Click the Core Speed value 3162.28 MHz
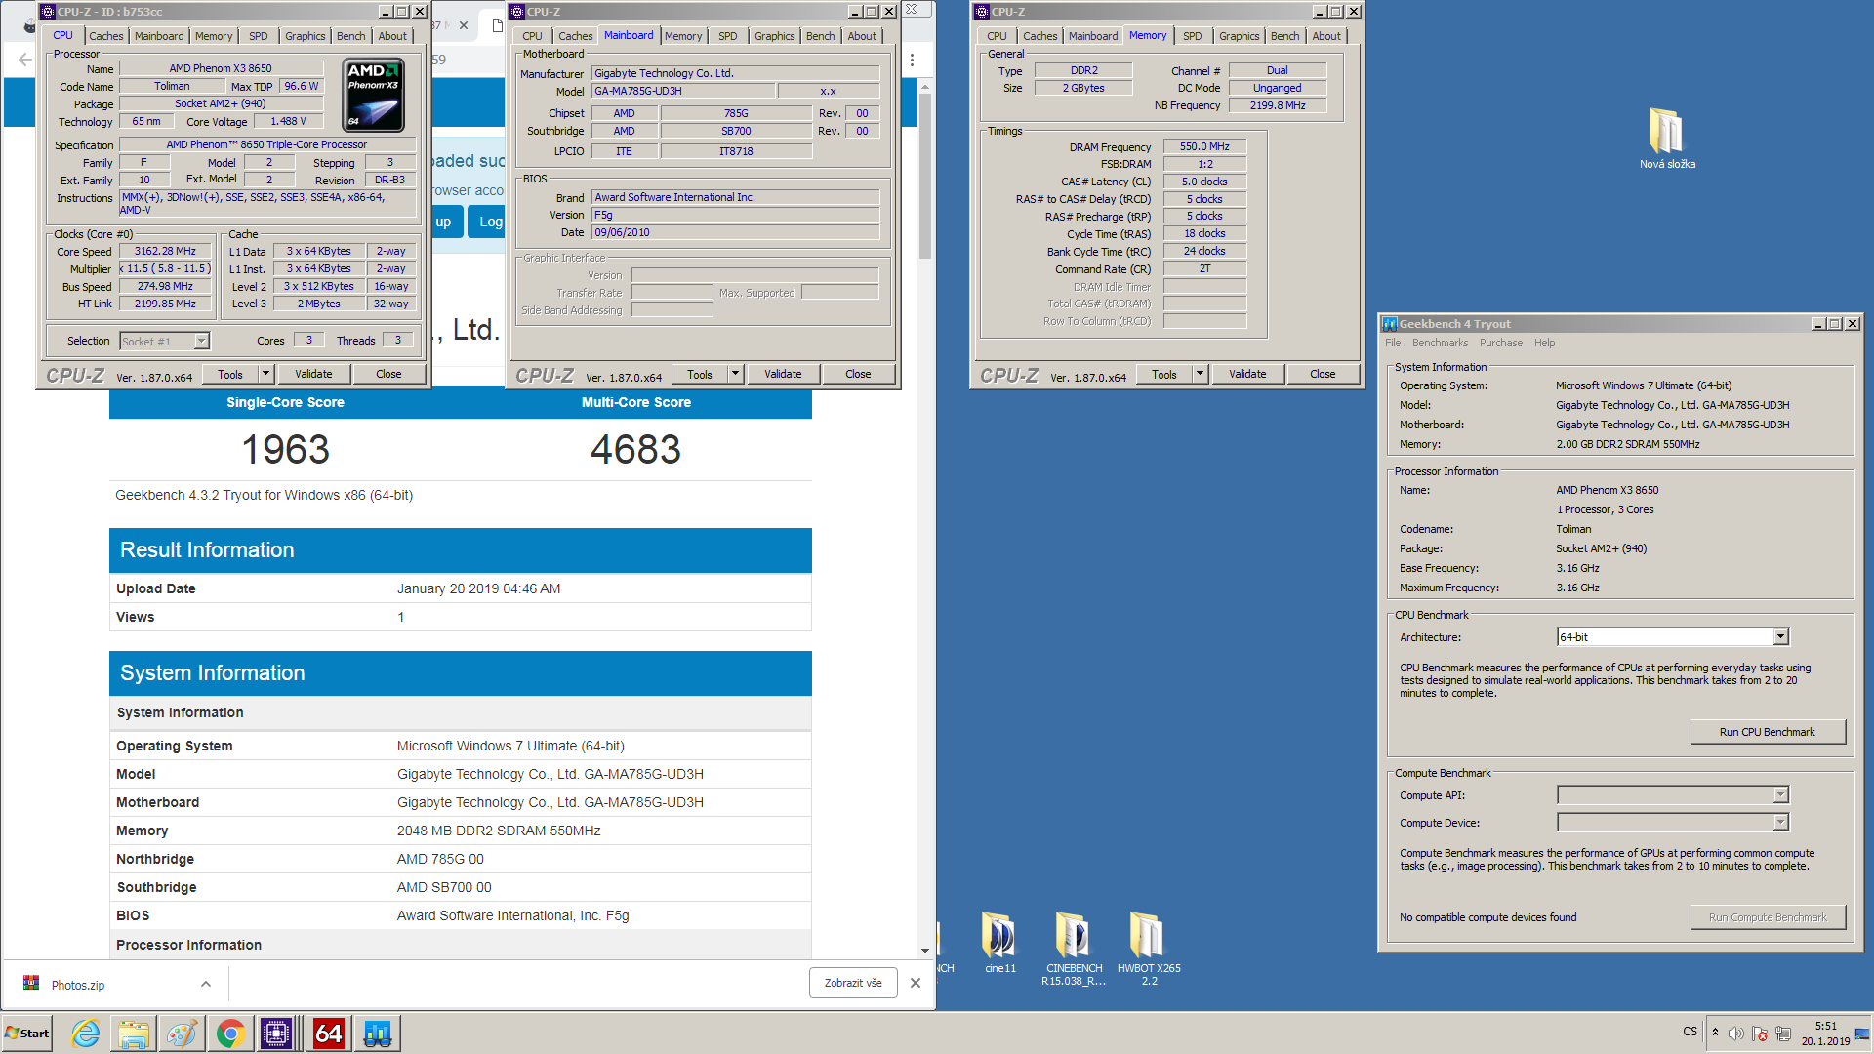Screen dimensions: 1874x1054 tap(165, 251)
